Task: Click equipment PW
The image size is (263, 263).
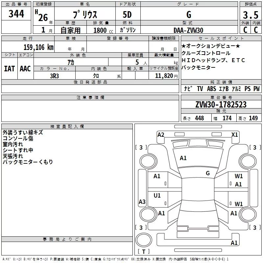Action: point(256,88)
